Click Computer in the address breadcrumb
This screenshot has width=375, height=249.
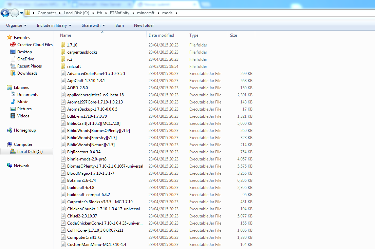tap(46, 13)
